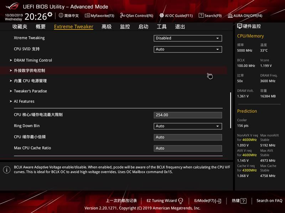Viewport: 285px width, 213px height.
Task: Open the 监控 tab
Action: coord(125,27)
